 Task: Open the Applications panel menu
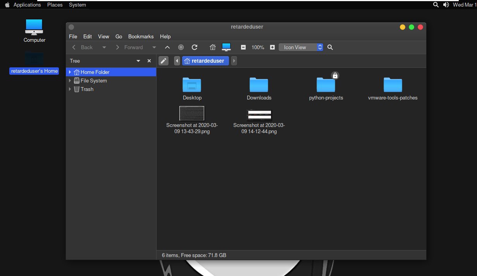(x=27, y=5)
